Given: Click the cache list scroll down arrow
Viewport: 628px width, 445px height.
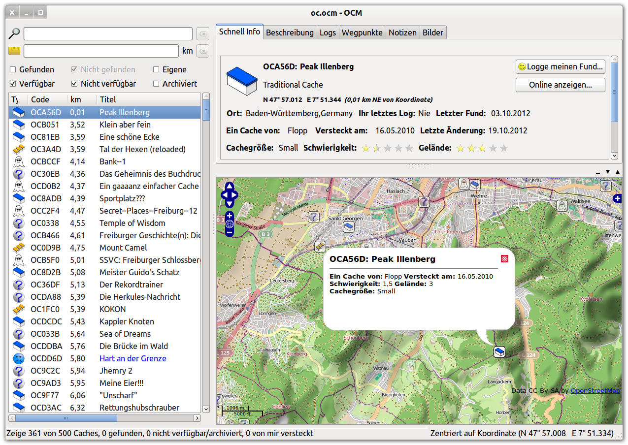Looking at the screenshot, I should (206, 409).
